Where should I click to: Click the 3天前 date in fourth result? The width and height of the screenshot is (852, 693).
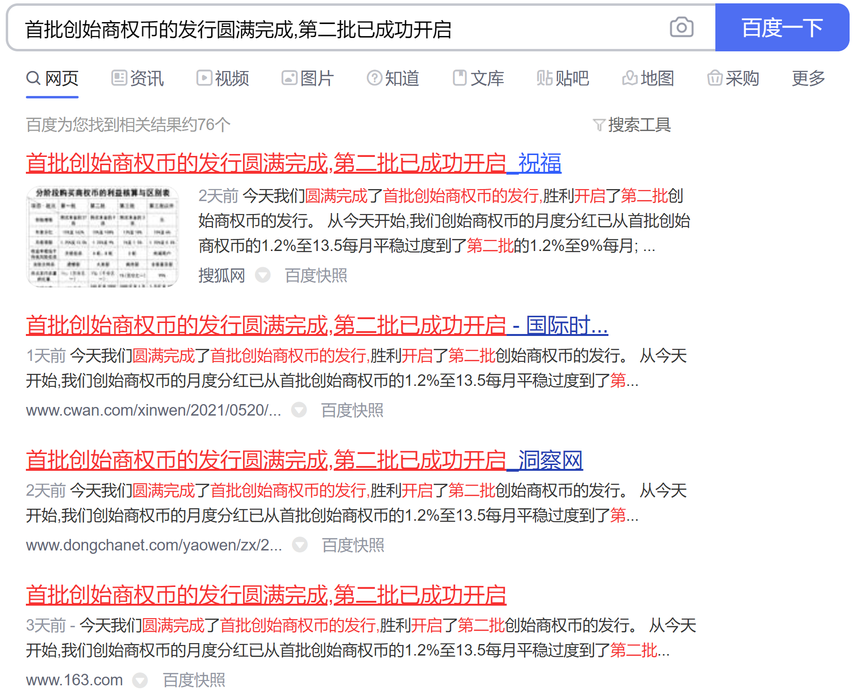click(46, 626)
